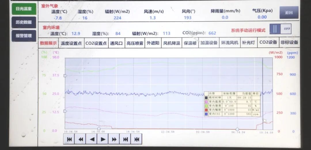The width and height of the screenshot is (311, 150).
Task: Go to the 补光灯 tab
Action: [249, 43]
